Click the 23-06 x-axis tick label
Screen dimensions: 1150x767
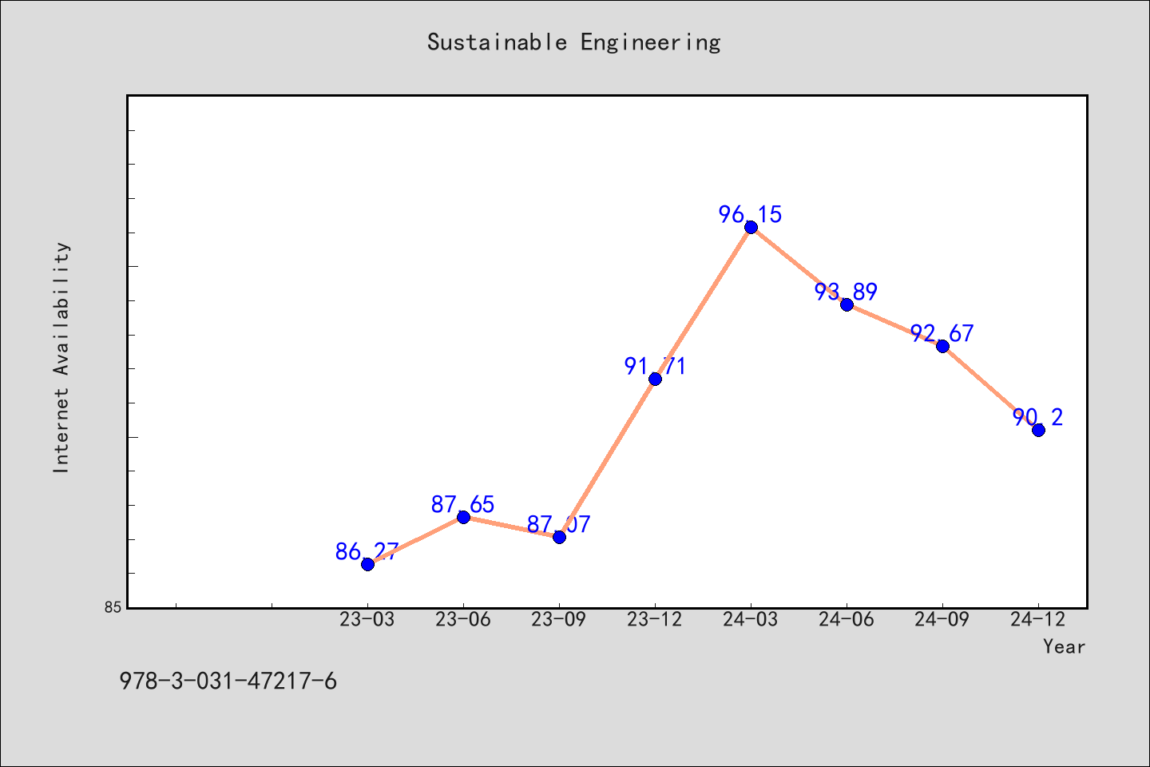pos(463,619)
